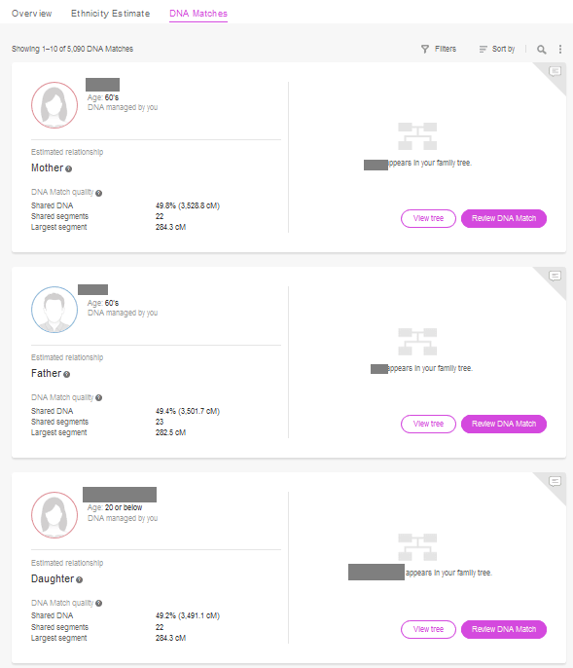The image size is (573, 668).
Task: Open note icon on Mother match card
Action: pyautogui.click(x=555, y=71)
